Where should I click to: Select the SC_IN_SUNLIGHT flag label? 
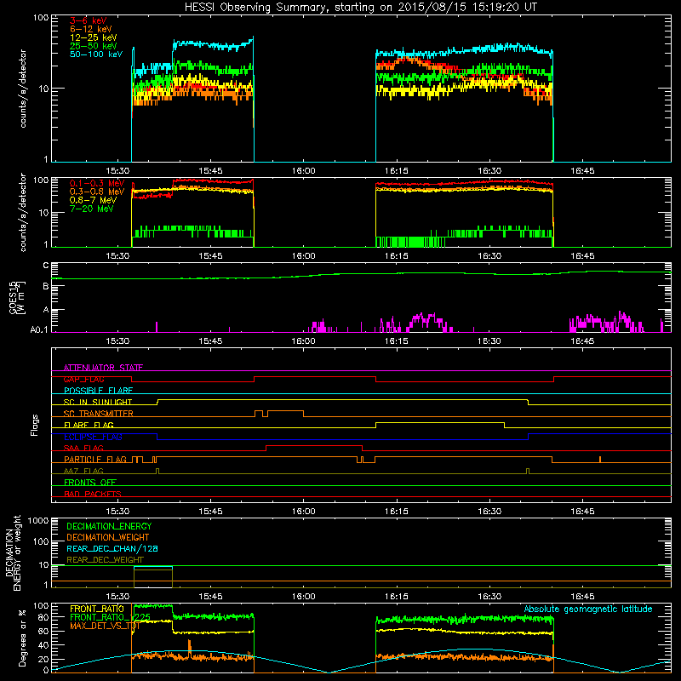pos(98,402)
